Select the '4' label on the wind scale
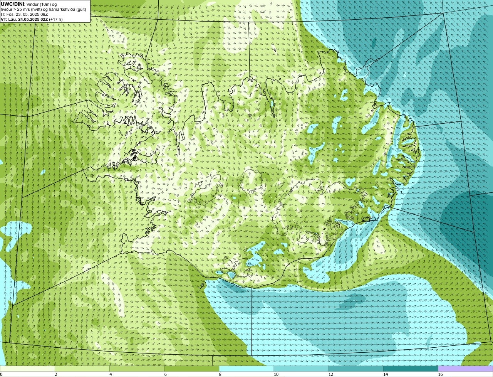Viewport: 493px width, 377px height. (111, 374)
